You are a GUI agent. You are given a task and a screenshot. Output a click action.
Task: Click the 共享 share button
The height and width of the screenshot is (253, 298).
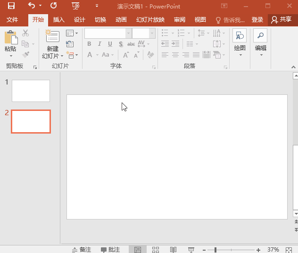pos(281,20)
